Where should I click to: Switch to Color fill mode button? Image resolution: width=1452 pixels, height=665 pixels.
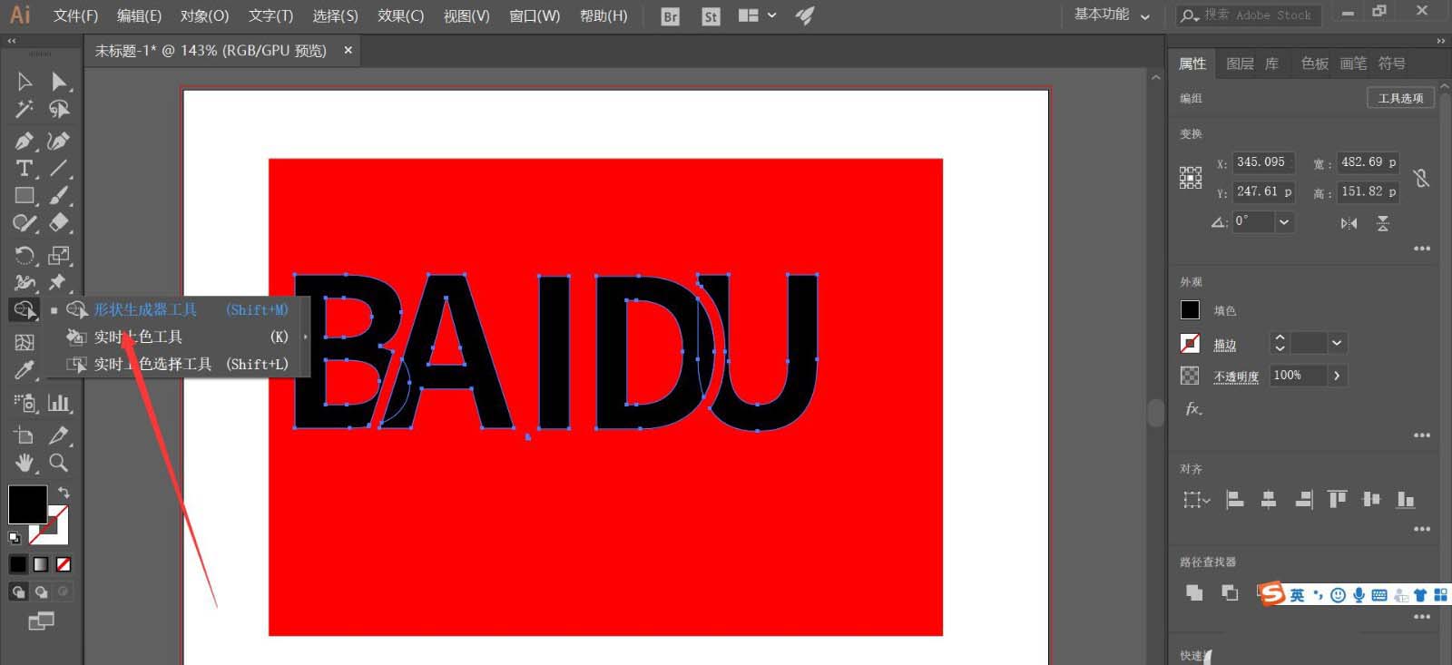click(x=18, y=564)
